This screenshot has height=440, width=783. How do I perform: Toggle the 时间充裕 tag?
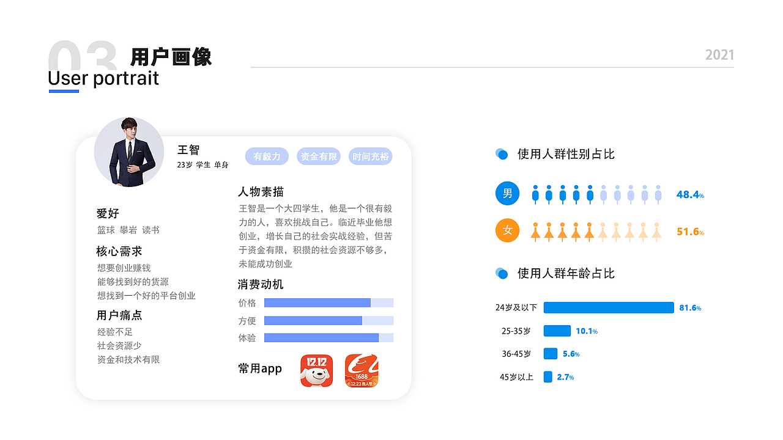(x=370, y=156)
